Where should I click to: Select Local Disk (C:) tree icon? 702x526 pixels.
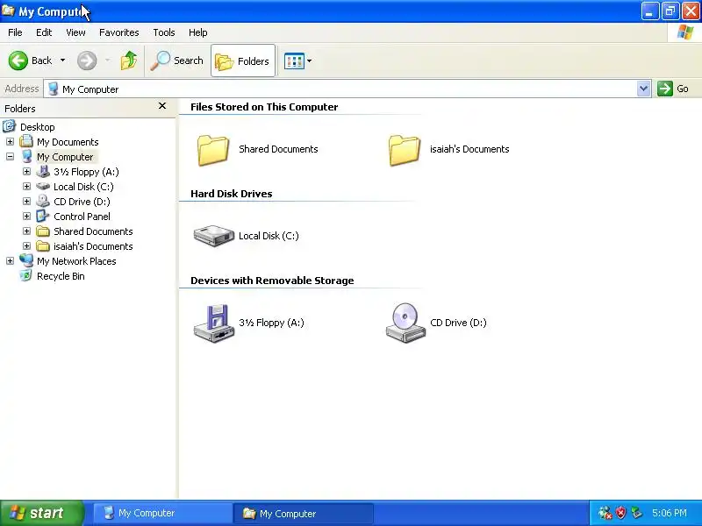click(43, 186)
